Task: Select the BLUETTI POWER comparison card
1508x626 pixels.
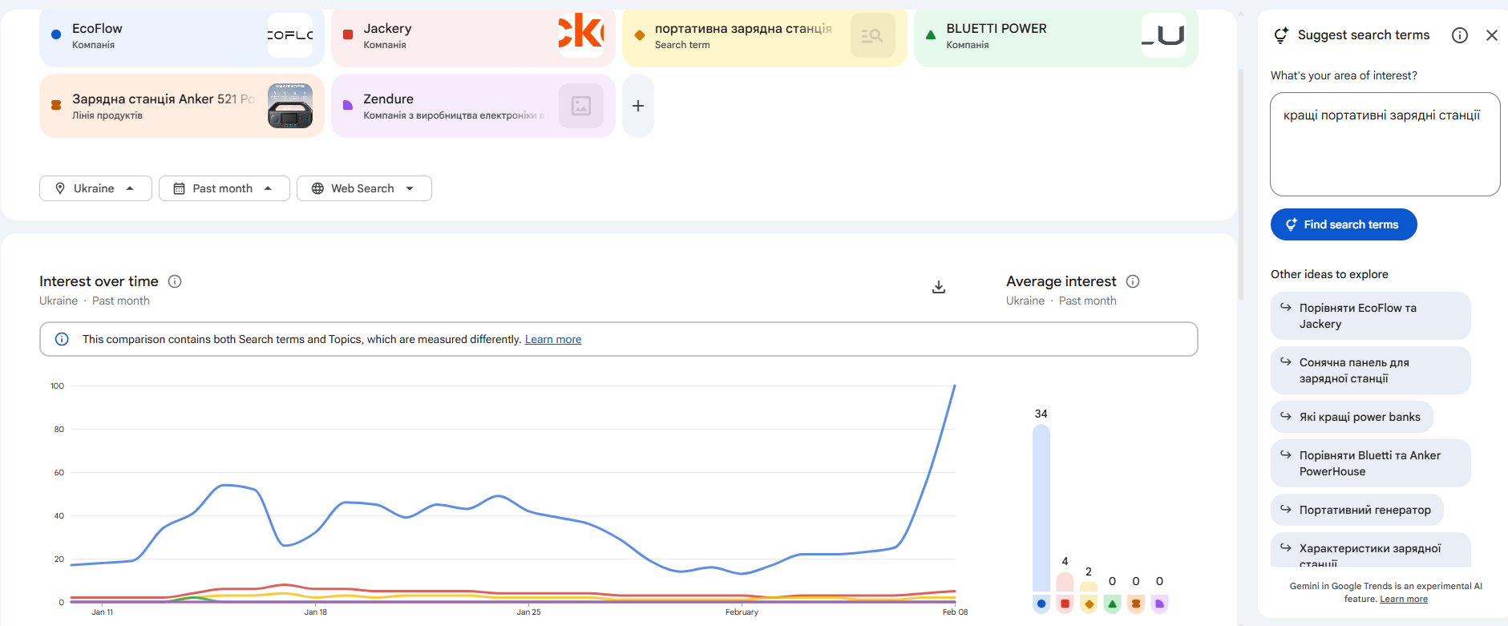Action: coord(1056,37)
